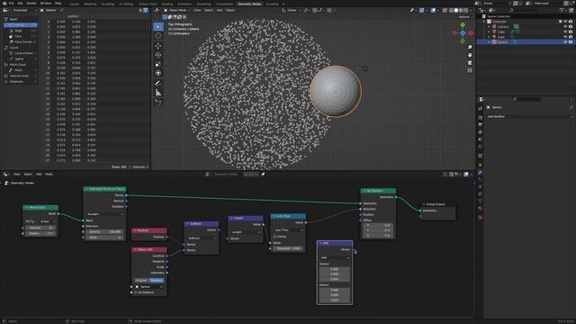
Task: Pin the node tree with the pin icon
Action: click(263, 174)
